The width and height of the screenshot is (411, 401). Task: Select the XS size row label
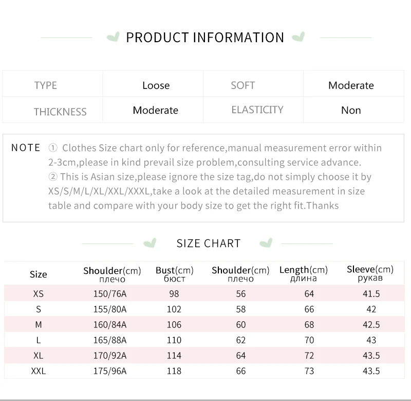[39, 294]
